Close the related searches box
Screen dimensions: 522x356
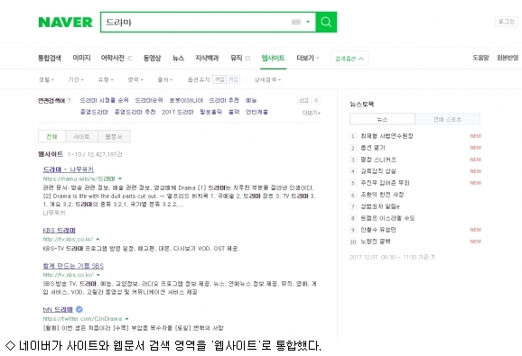tap(316, 100)
